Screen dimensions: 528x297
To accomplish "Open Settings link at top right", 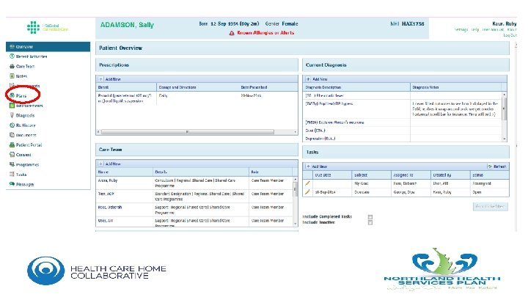I will pos(461,29).
